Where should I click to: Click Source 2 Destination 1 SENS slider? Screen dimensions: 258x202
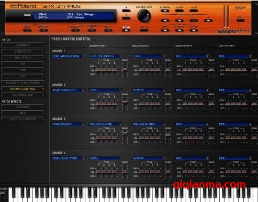[x=125, y=103]
